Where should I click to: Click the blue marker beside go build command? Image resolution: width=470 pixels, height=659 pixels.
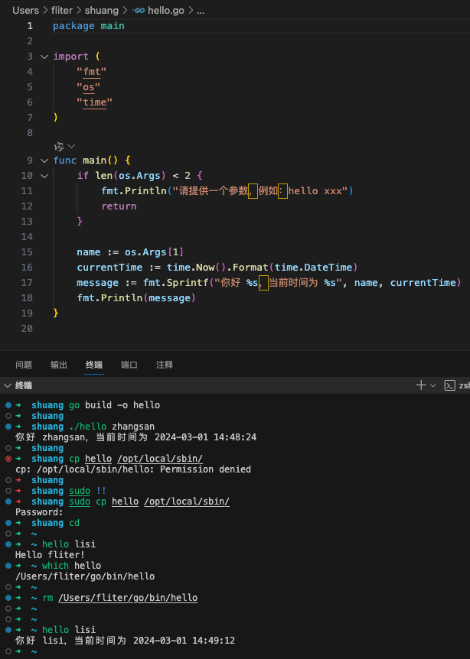(x=8, y=405)
